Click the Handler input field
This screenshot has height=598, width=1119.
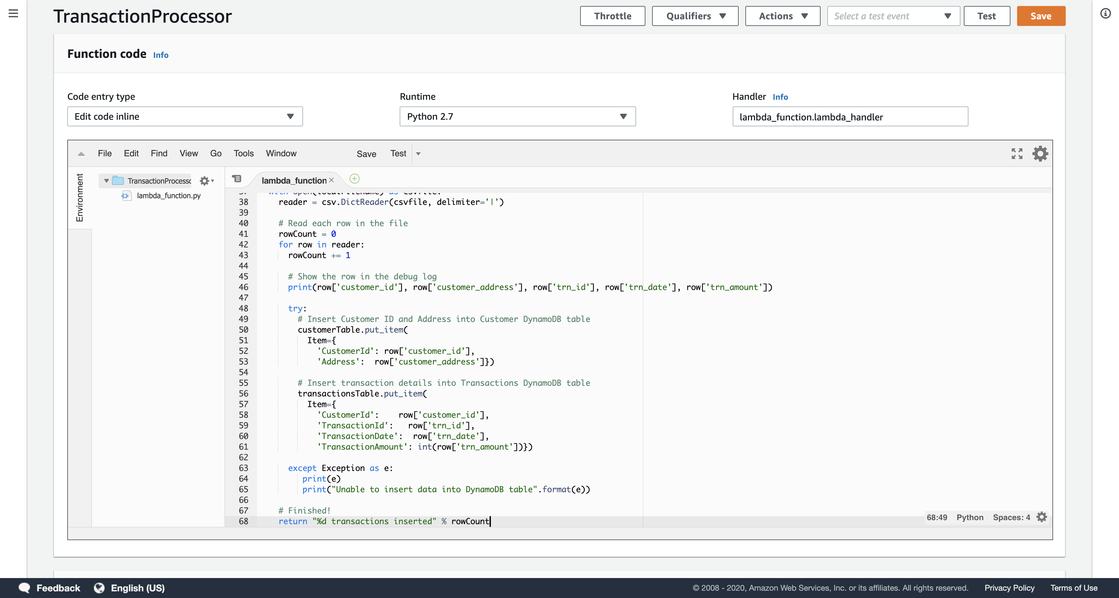850,117
